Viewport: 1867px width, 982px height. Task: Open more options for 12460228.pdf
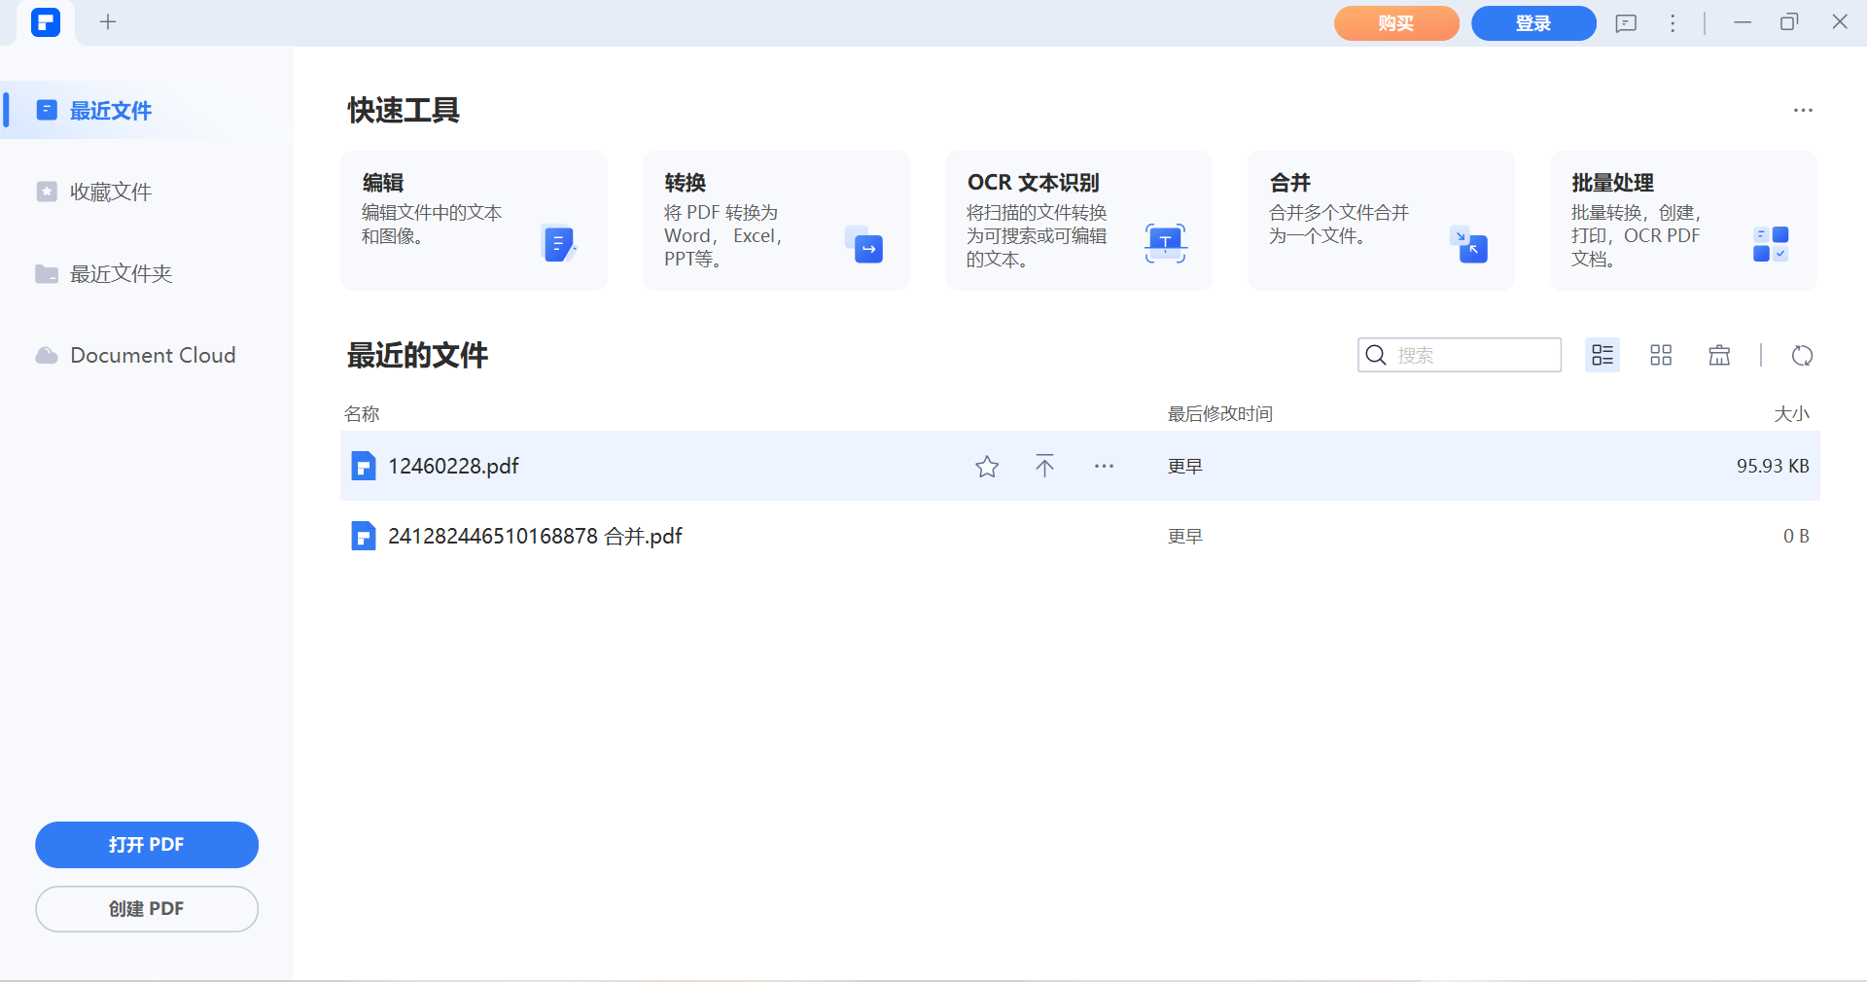coord(1104,467)
